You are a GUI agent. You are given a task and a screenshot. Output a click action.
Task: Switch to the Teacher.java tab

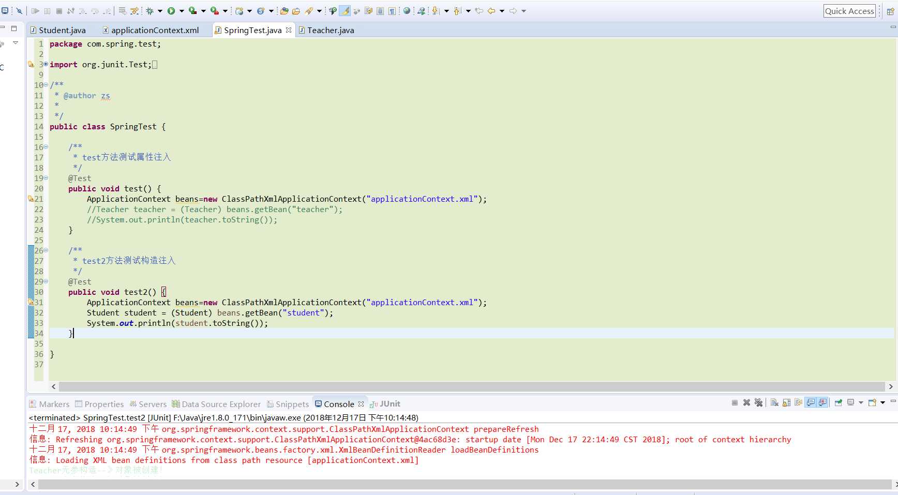tap(326, 30)
